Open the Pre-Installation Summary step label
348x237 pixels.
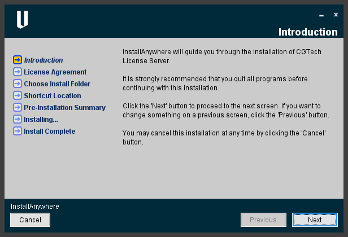coord(64,108)
